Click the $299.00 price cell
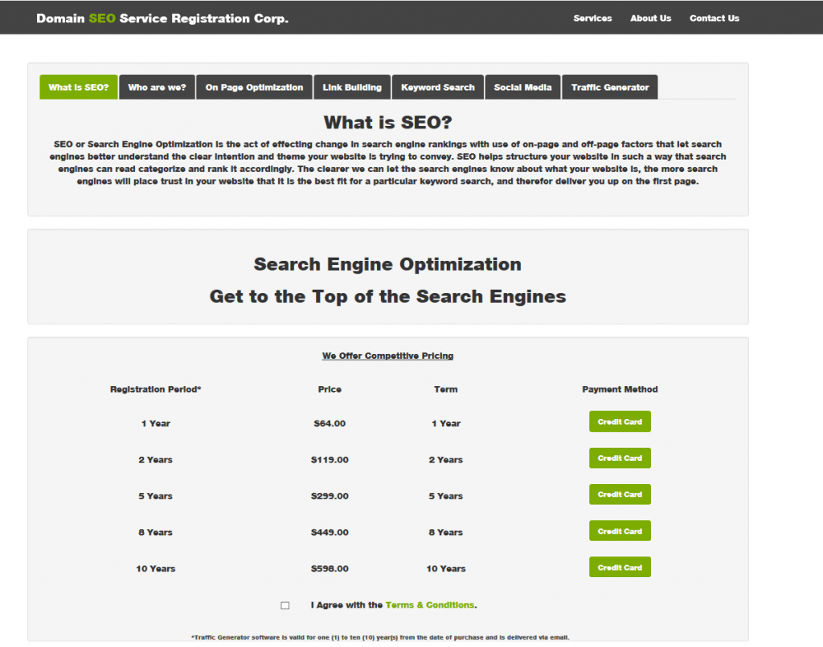The width and height of the screenshot is (823, 647). pyautogui.click(x=330, y=495)
